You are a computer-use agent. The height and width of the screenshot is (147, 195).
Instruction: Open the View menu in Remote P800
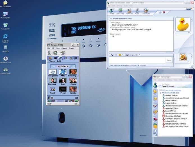58,48
